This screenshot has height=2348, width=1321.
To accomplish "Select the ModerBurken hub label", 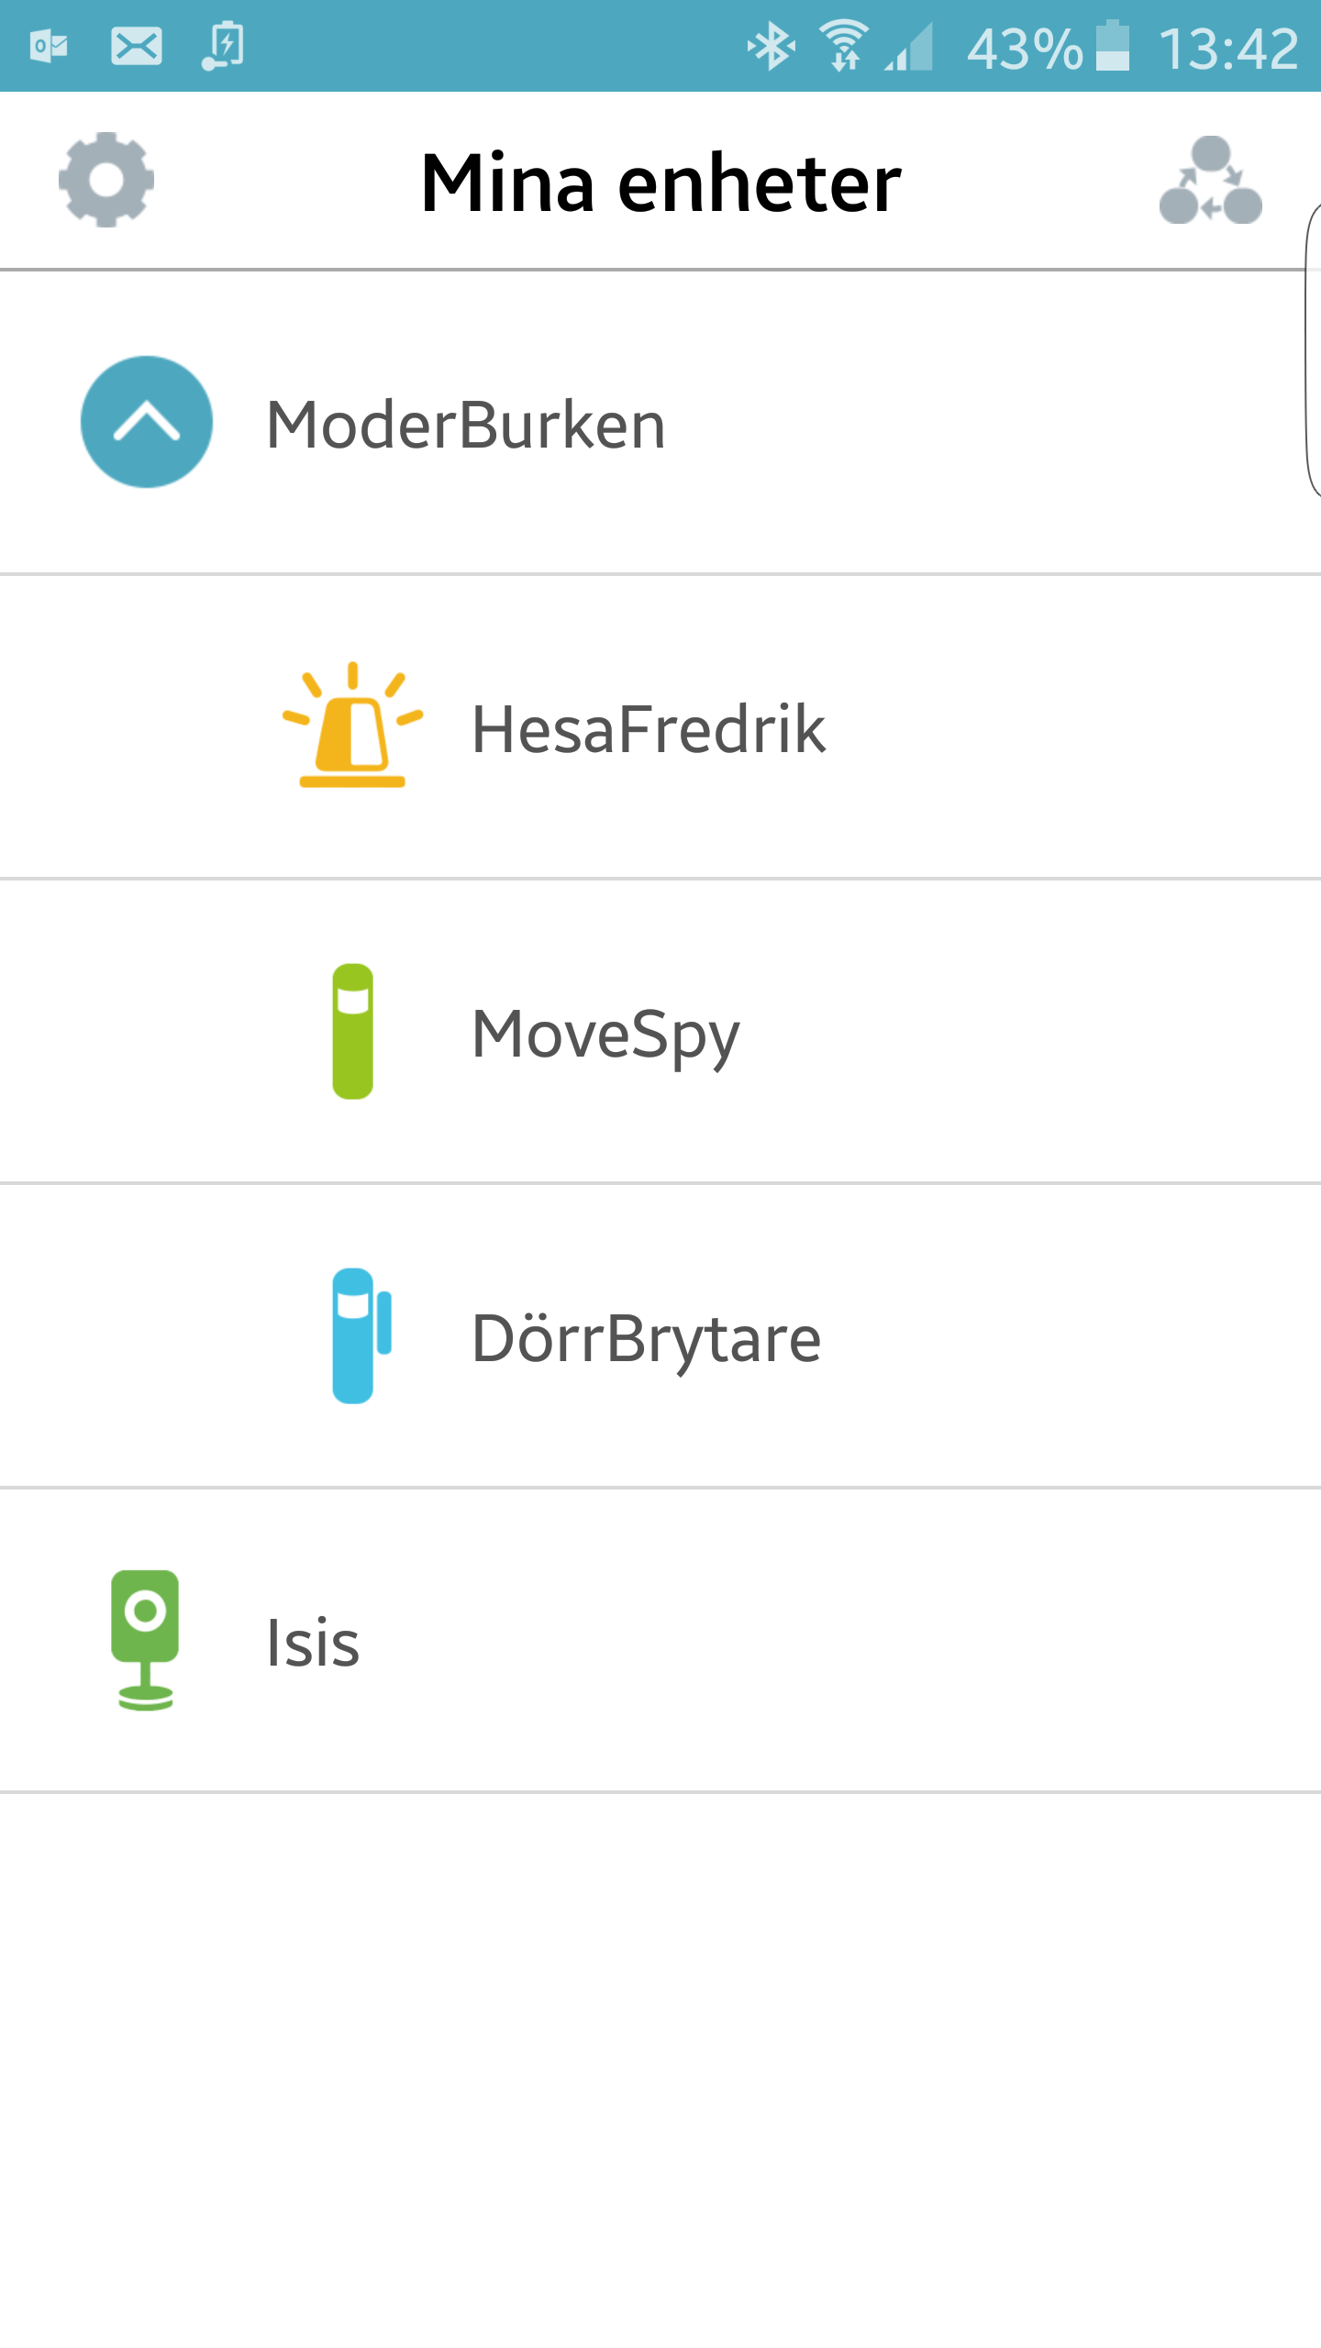I will [465, 425].
